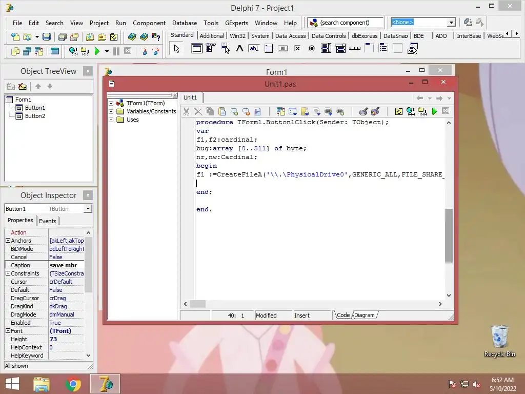This screenshot has width=525, height=394.
Task: Switch to the Events tab
Action: click(48, 221)
